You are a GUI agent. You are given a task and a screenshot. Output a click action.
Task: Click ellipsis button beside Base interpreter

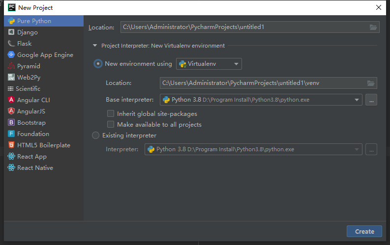[371, 100]
